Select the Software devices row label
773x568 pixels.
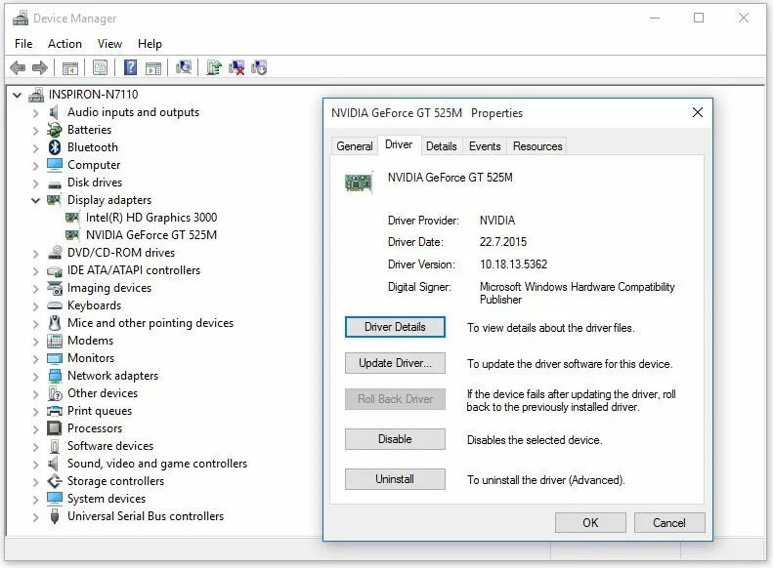pyautogui.click(x=110, y=446)
